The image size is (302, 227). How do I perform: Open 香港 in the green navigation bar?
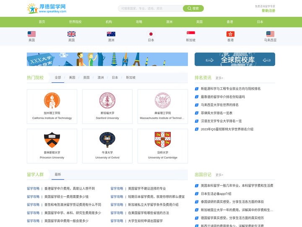pos(230,22)
